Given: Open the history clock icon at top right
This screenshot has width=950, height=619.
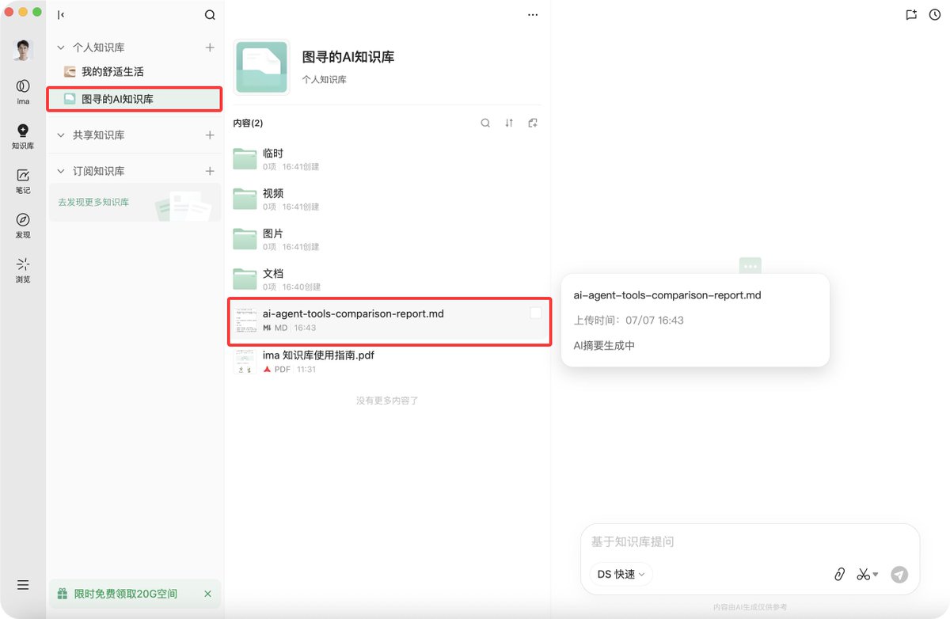Looking at the screenshot, I should 935,15.
